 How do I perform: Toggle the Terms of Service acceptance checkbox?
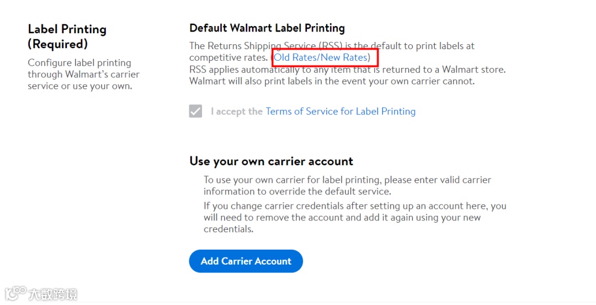click(195, 112)
